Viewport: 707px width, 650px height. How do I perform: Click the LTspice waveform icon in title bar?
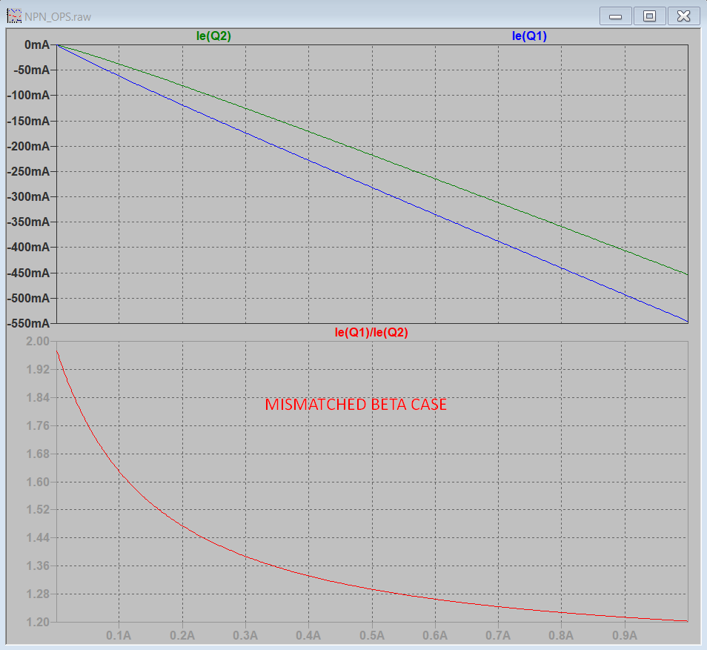tap(14, 16)
